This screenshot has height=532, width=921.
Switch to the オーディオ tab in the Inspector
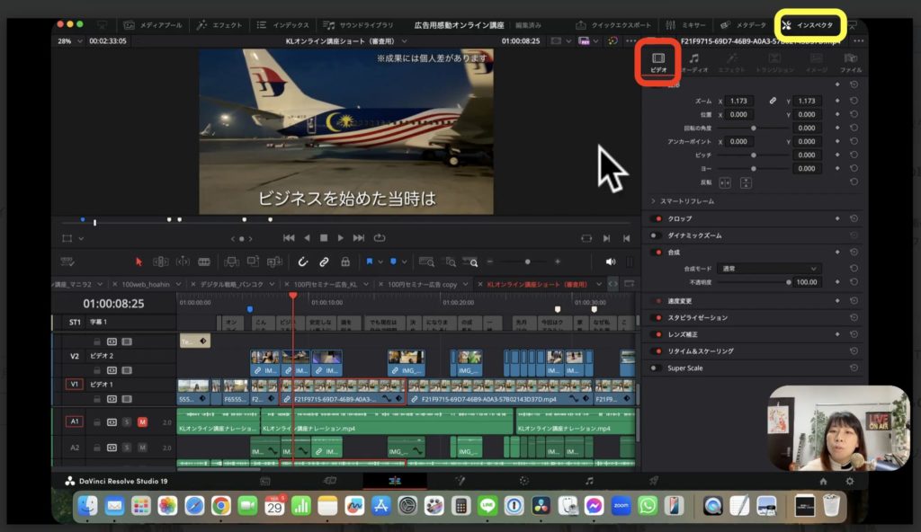point(693,61)
